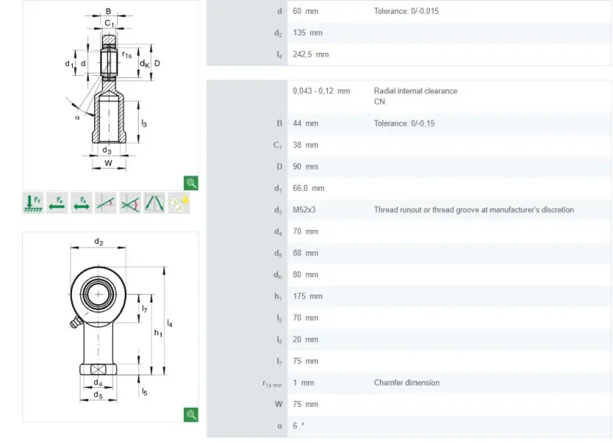Enlarge the cross-section drawing with magnifier

[x=191, y=183]
